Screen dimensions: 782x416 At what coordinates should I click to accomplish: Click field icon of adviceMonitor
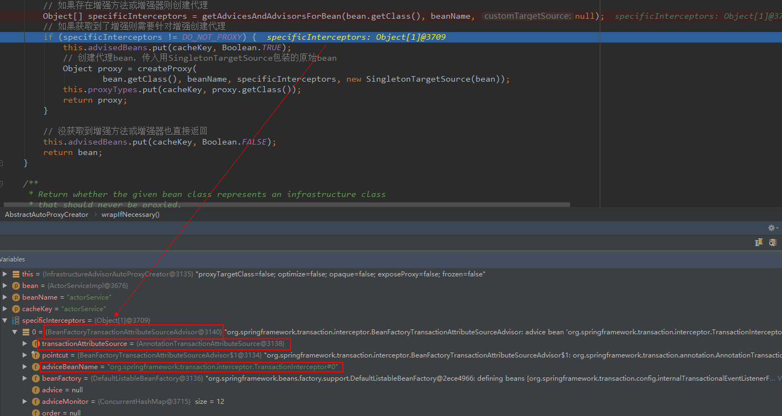36,402
